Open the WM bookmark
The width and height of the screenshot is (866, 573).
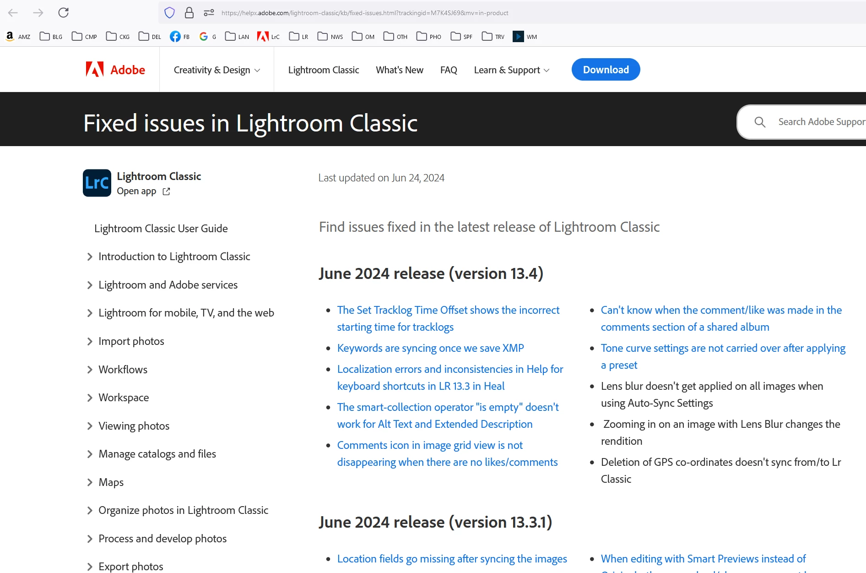point(525,37)
